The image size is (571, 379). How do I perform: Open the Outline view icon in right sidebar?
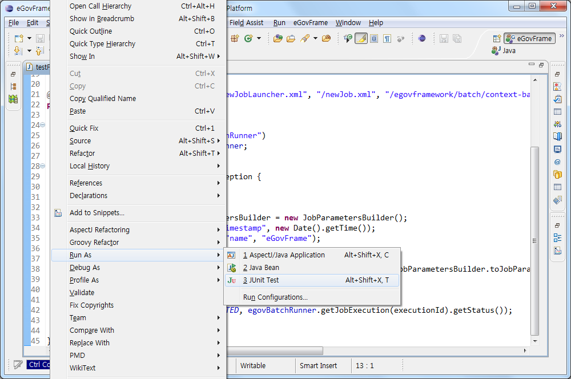point(557,238)
